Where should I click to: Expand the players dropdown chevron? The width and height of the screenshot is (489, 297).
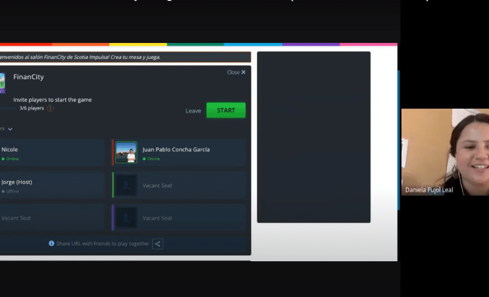(x=10, y=129)
